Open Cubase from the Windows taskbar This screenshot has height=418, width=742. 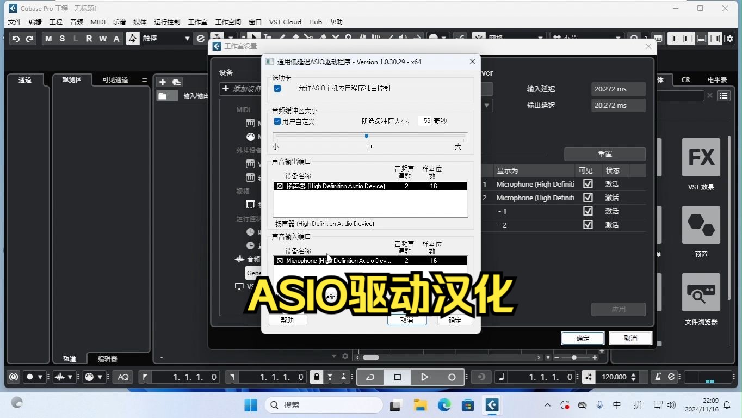[x=492, y=405]
